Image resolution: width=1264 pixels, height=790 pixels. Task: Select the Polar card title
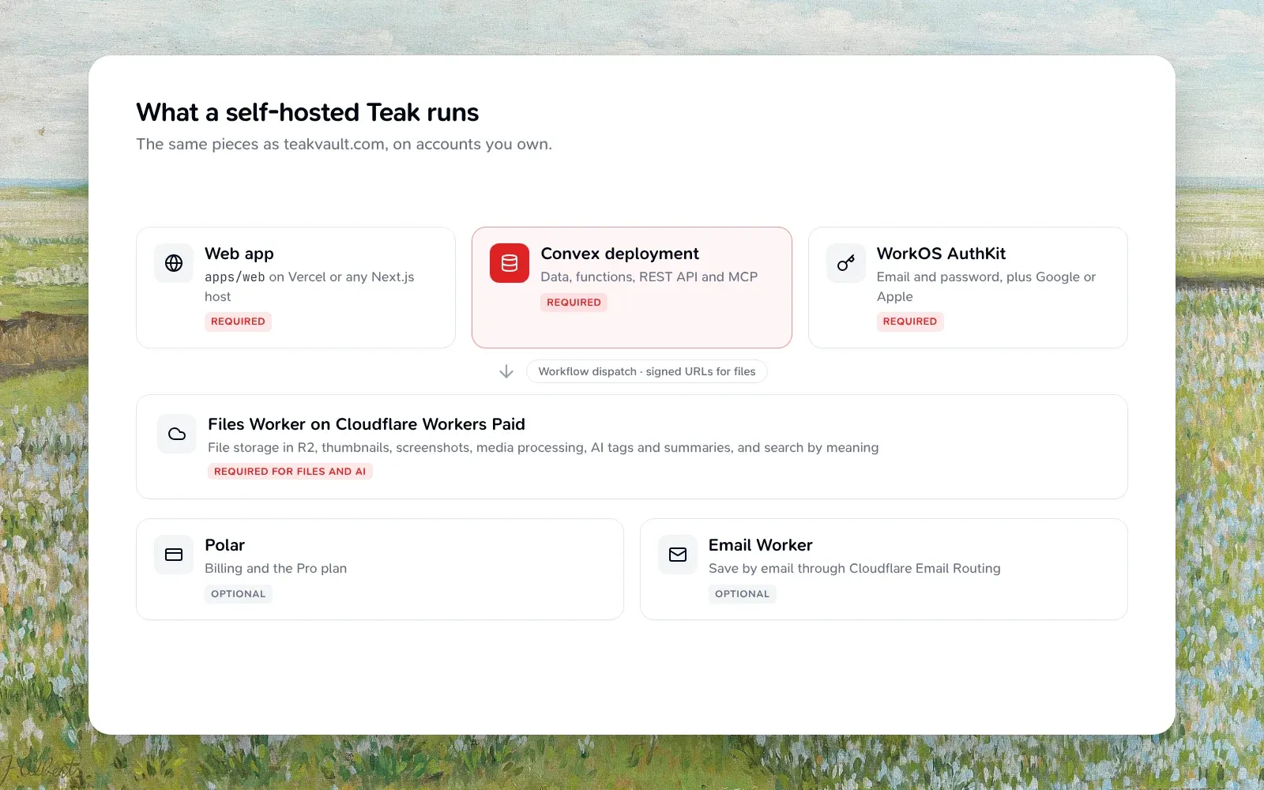click(224, 545)
